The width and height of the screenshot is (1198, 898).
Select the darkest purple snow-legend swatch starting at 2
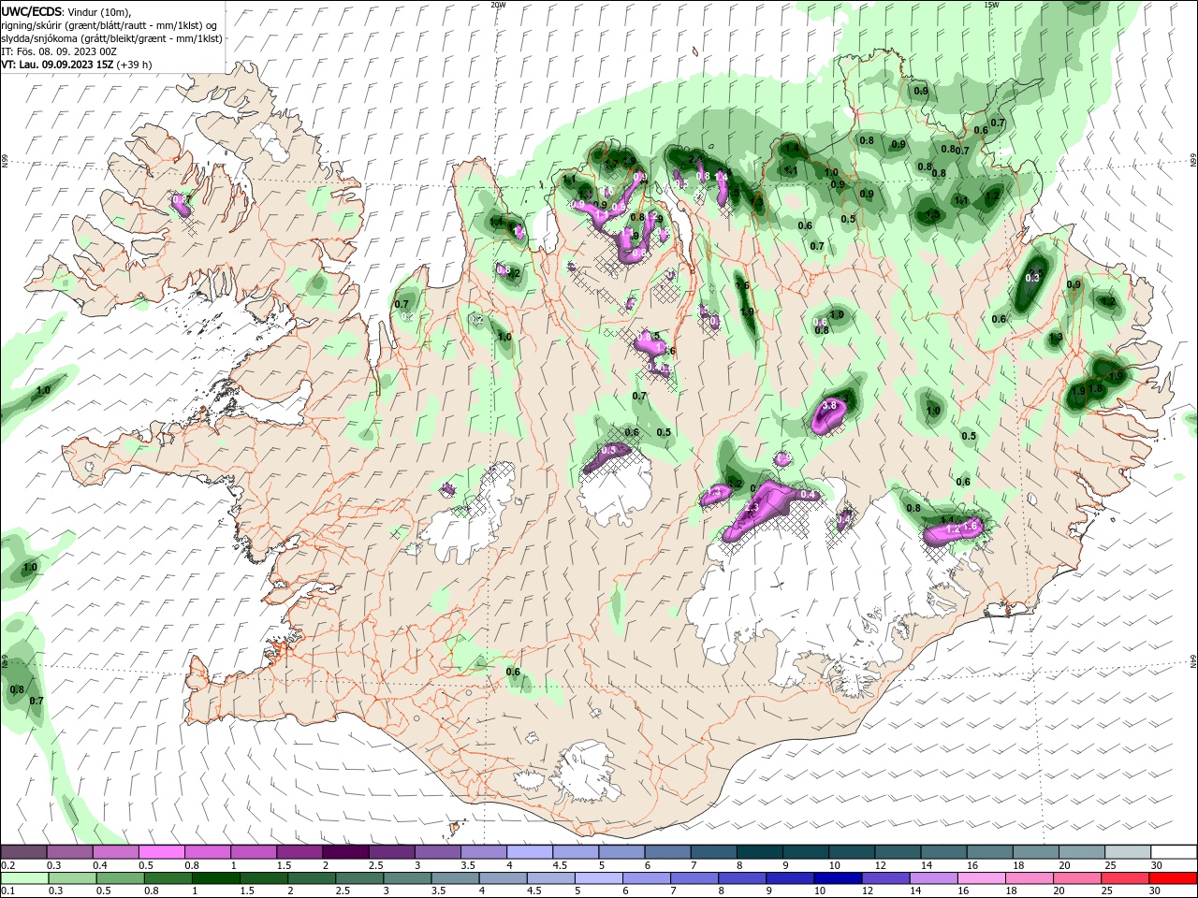(x=344, y=851)
